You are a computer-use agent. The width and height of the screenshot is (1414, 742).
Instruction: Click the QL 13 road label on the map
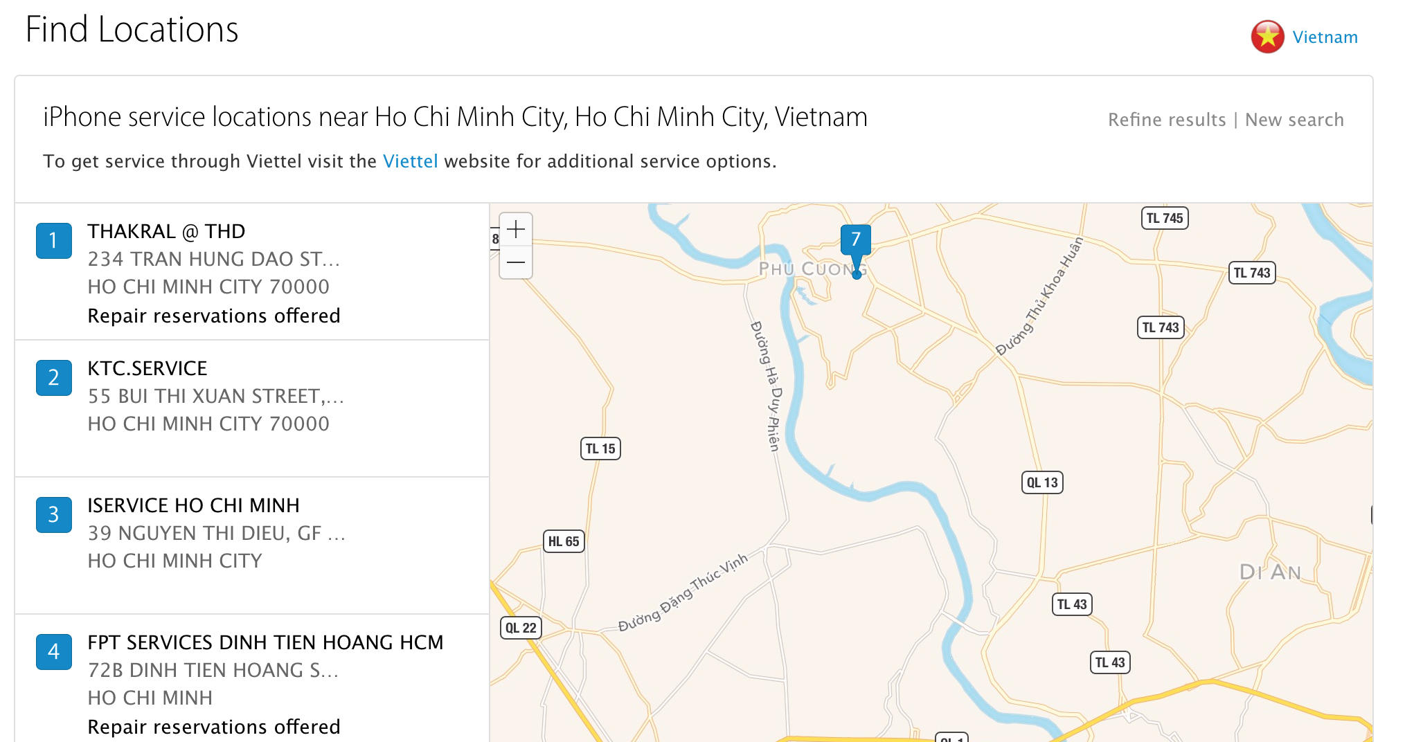click(1041, 482)
